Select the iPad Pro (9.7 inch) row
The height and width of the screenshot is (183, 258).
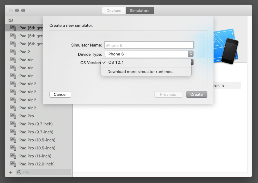(39, 124)
